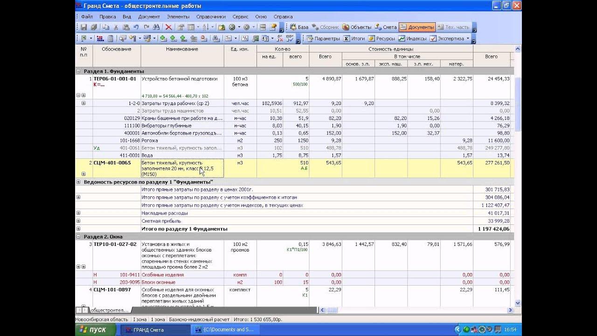Open the Сервис menu
Screen dimensions: 597x336
[x=240, y=16]
